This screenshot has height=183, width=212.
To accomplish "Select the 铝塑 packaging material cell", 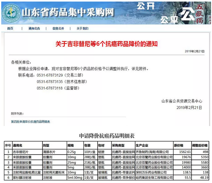I will pyautogui.click(x=104, y=152).
